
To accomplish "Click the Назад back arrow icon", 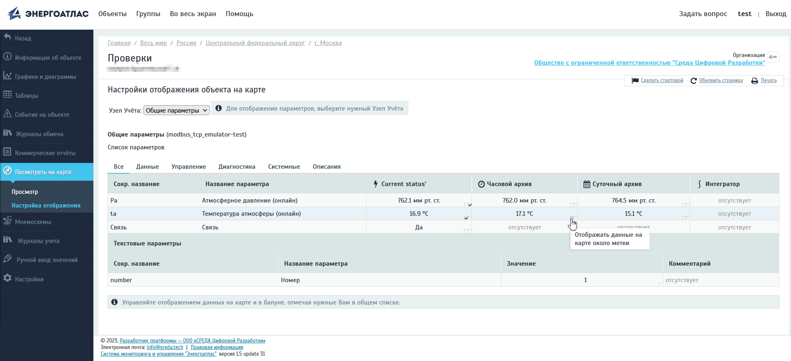I will click(7, 37).
